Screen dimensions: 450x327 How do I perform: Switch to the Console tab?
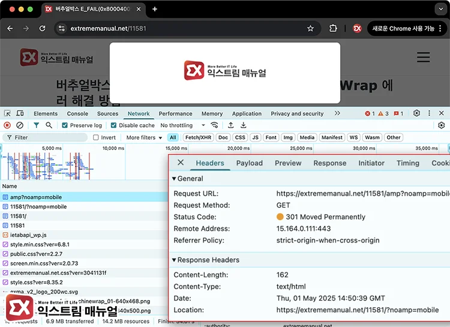tap(77, 113)
